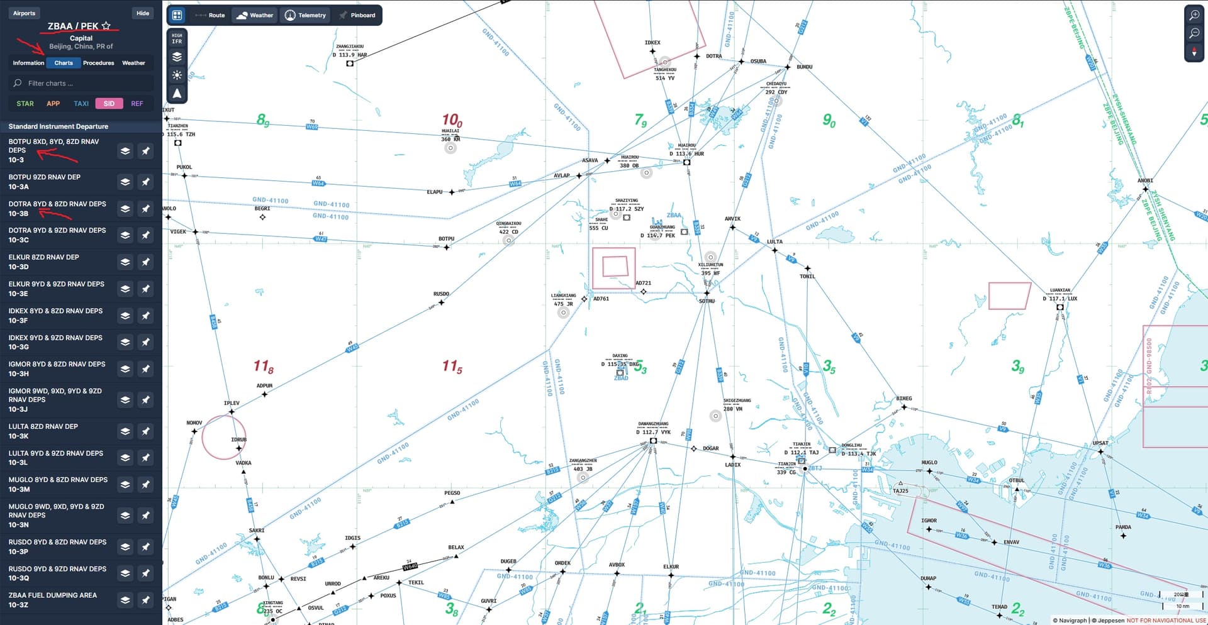Overlay BOTPU 8XD 10-3 chart layers icon
The height and width of the screenshot is (625, 1208).
click(x=125, y=151)
